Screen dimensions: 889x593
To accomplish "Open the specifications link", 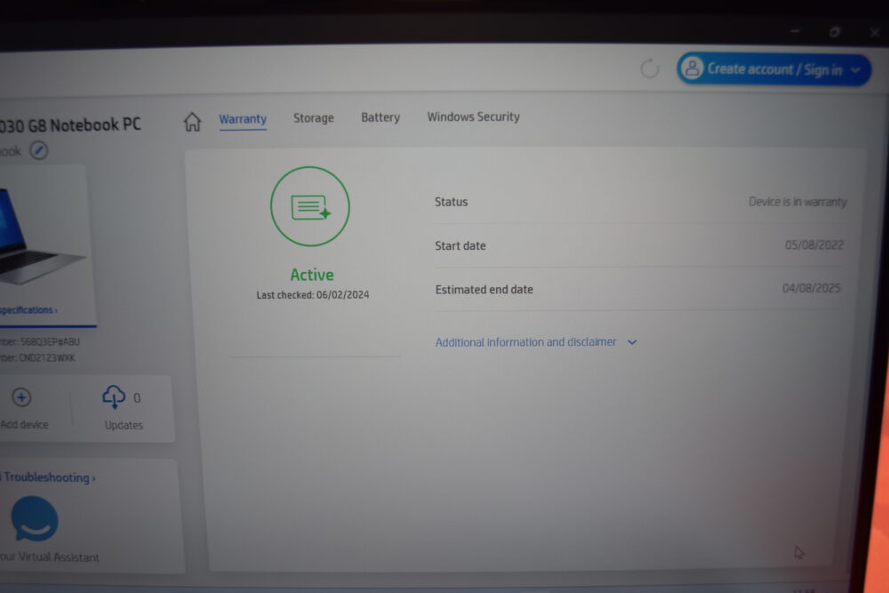I will (x=28, y=310).
